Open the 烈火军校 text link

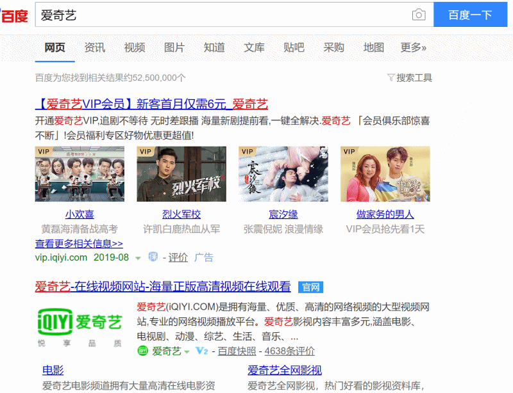tap(181, 214)
